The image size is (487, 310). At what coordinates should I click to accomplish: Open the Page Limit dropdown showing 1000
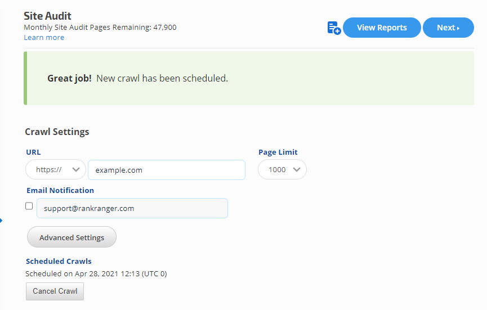pos(282,170)
